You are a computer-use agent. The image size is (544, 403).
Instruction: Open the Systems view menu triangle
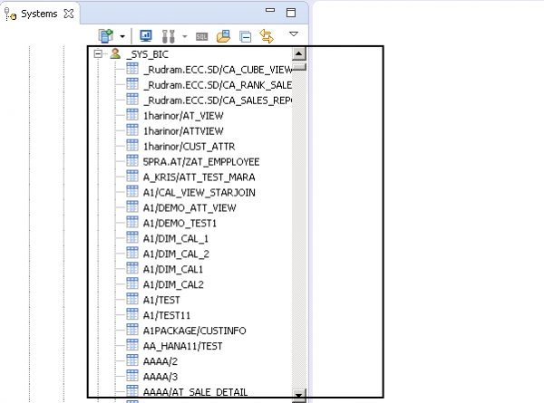[x=294, y=34]
